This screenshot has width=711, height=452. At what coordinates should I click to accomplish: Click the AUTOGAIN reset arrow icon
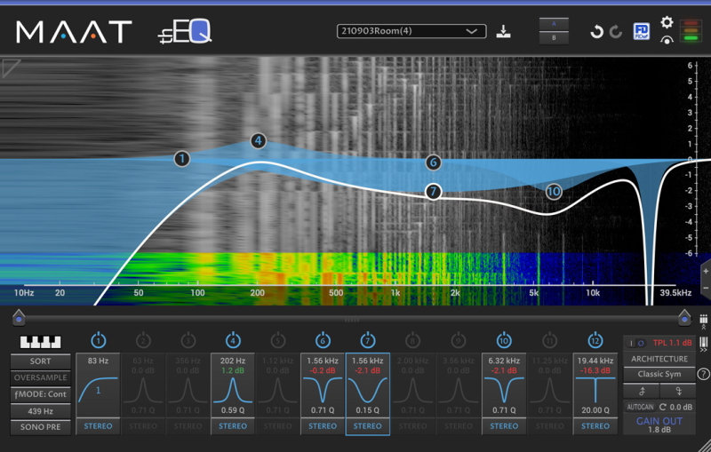pos(662,406)
